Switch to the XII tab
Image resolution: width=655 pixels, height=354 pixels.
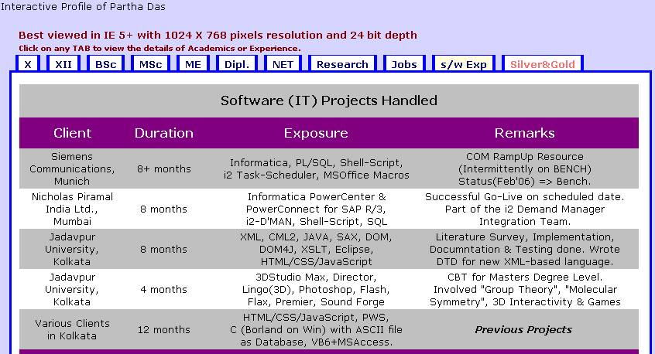pos(63,64)
